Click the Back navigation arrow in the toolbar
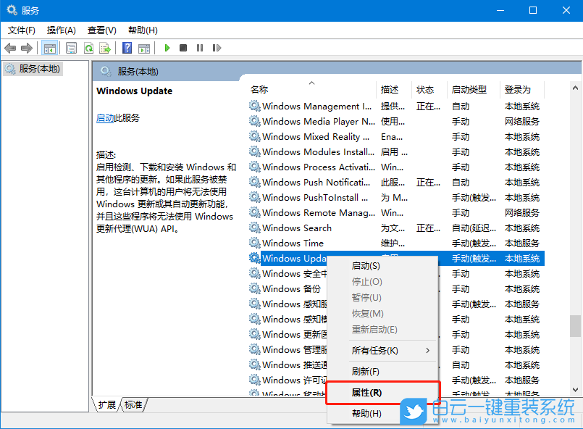This screenshot has width=583, height=429. (10, 48)
